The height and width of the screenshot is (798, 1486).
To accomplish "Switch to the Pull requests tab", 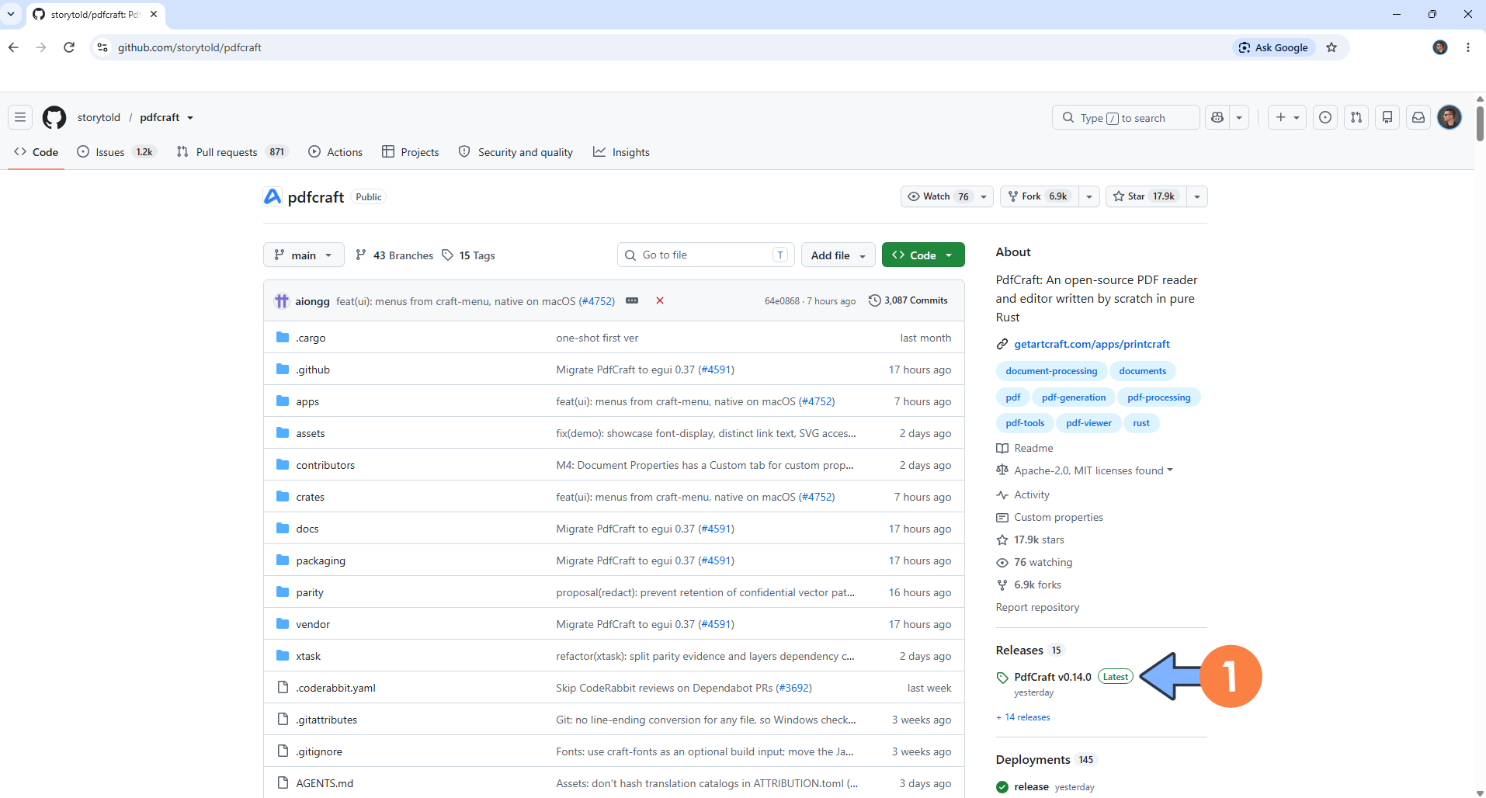I will tap(233, 152).
